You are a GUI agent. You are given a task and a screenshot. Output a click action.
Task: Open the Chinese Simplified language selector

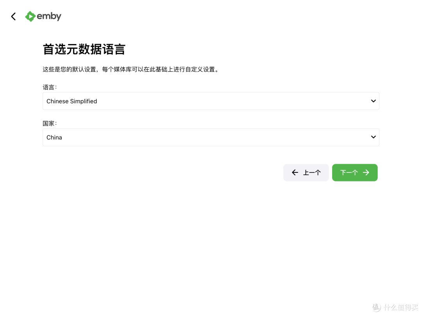211,101
